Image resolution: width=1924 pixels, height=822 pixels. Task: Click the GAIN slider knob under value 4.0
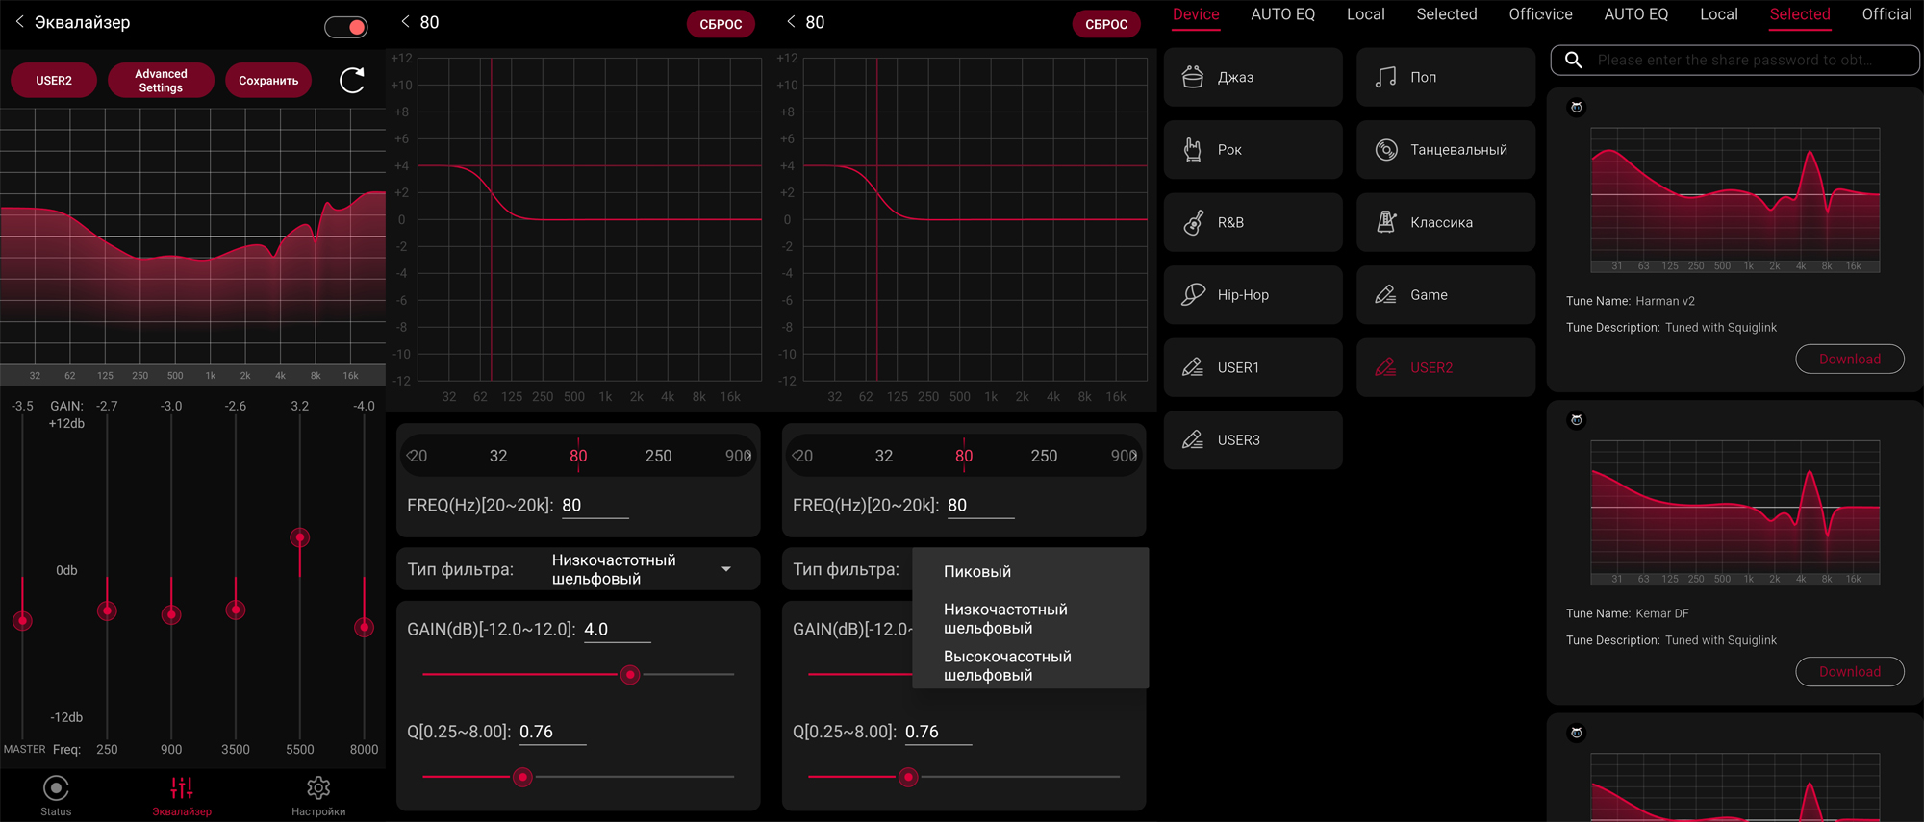point(630,675)
